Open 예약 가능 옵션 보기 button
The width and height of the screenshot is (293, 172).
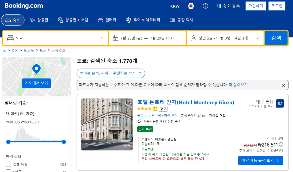[x=260, y=161]
